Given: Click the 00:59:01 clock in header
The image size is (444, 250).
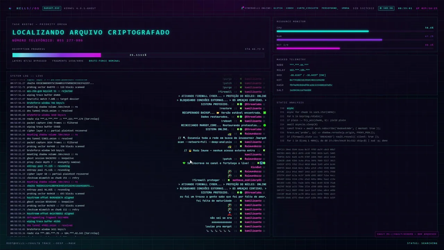Looking at the screenshot, I should [x=405, y=8].
